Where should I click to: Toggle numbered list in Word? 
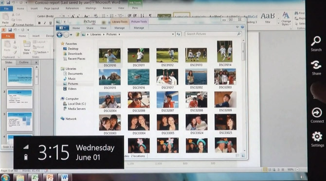(112, 16)
